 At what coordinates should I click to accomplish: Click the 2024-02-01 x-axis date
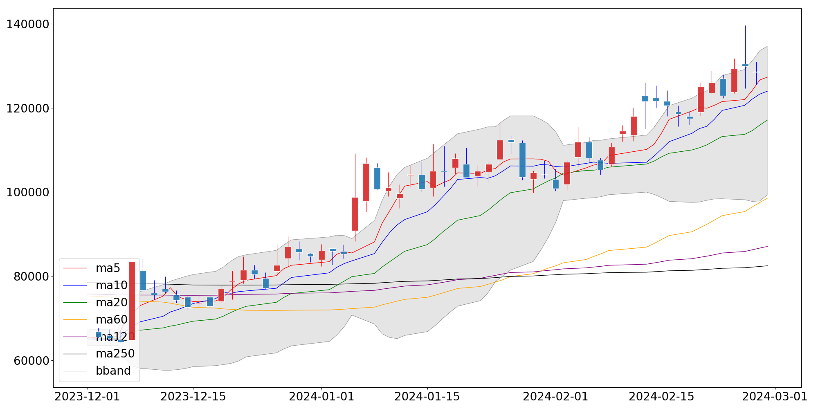(x=556, y=397)
